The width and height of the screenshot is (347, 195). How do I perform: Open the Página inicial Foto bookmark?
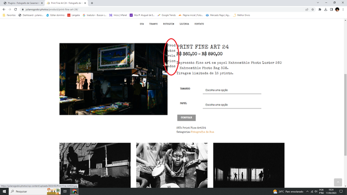(x=190, y=15)
